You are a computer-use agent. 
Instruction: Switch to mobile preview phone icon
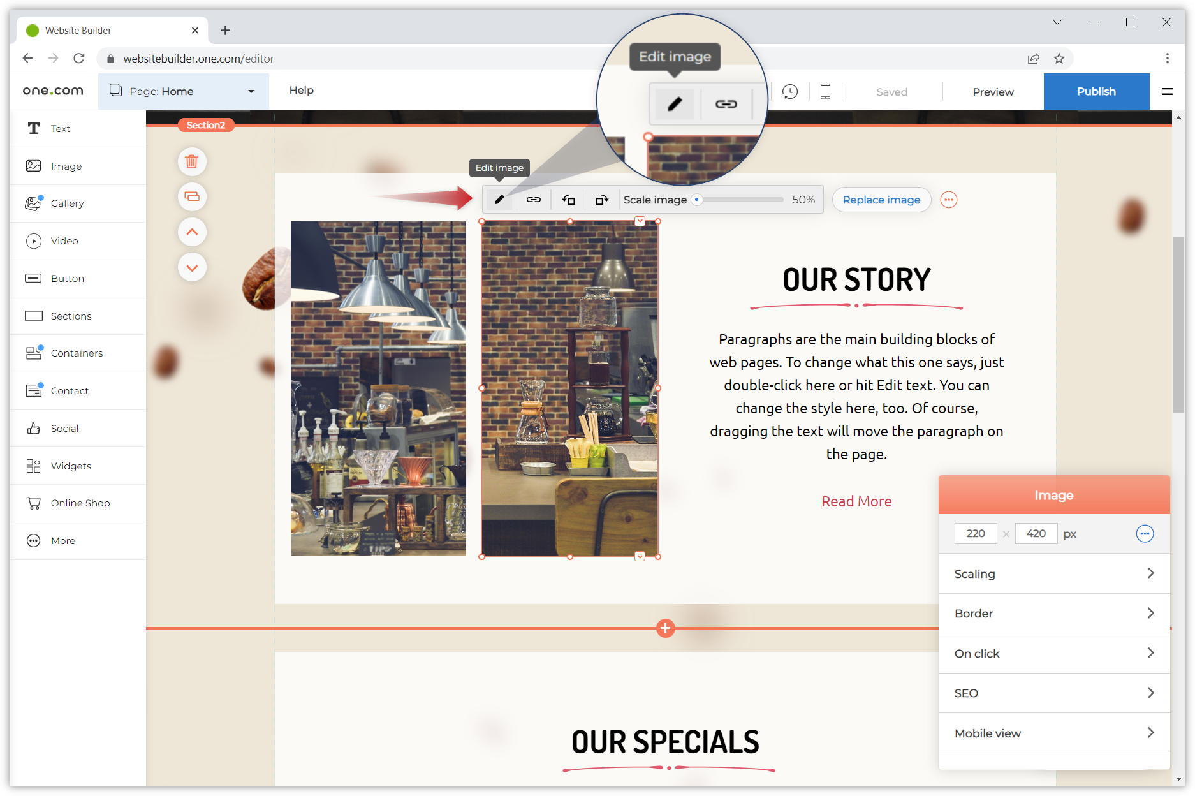[x=825, y=91]
